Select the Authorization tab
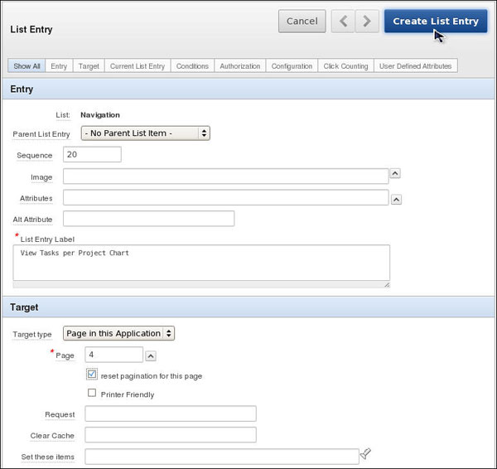Viewport: 497px width, 469px height. [x=240, y=66]
